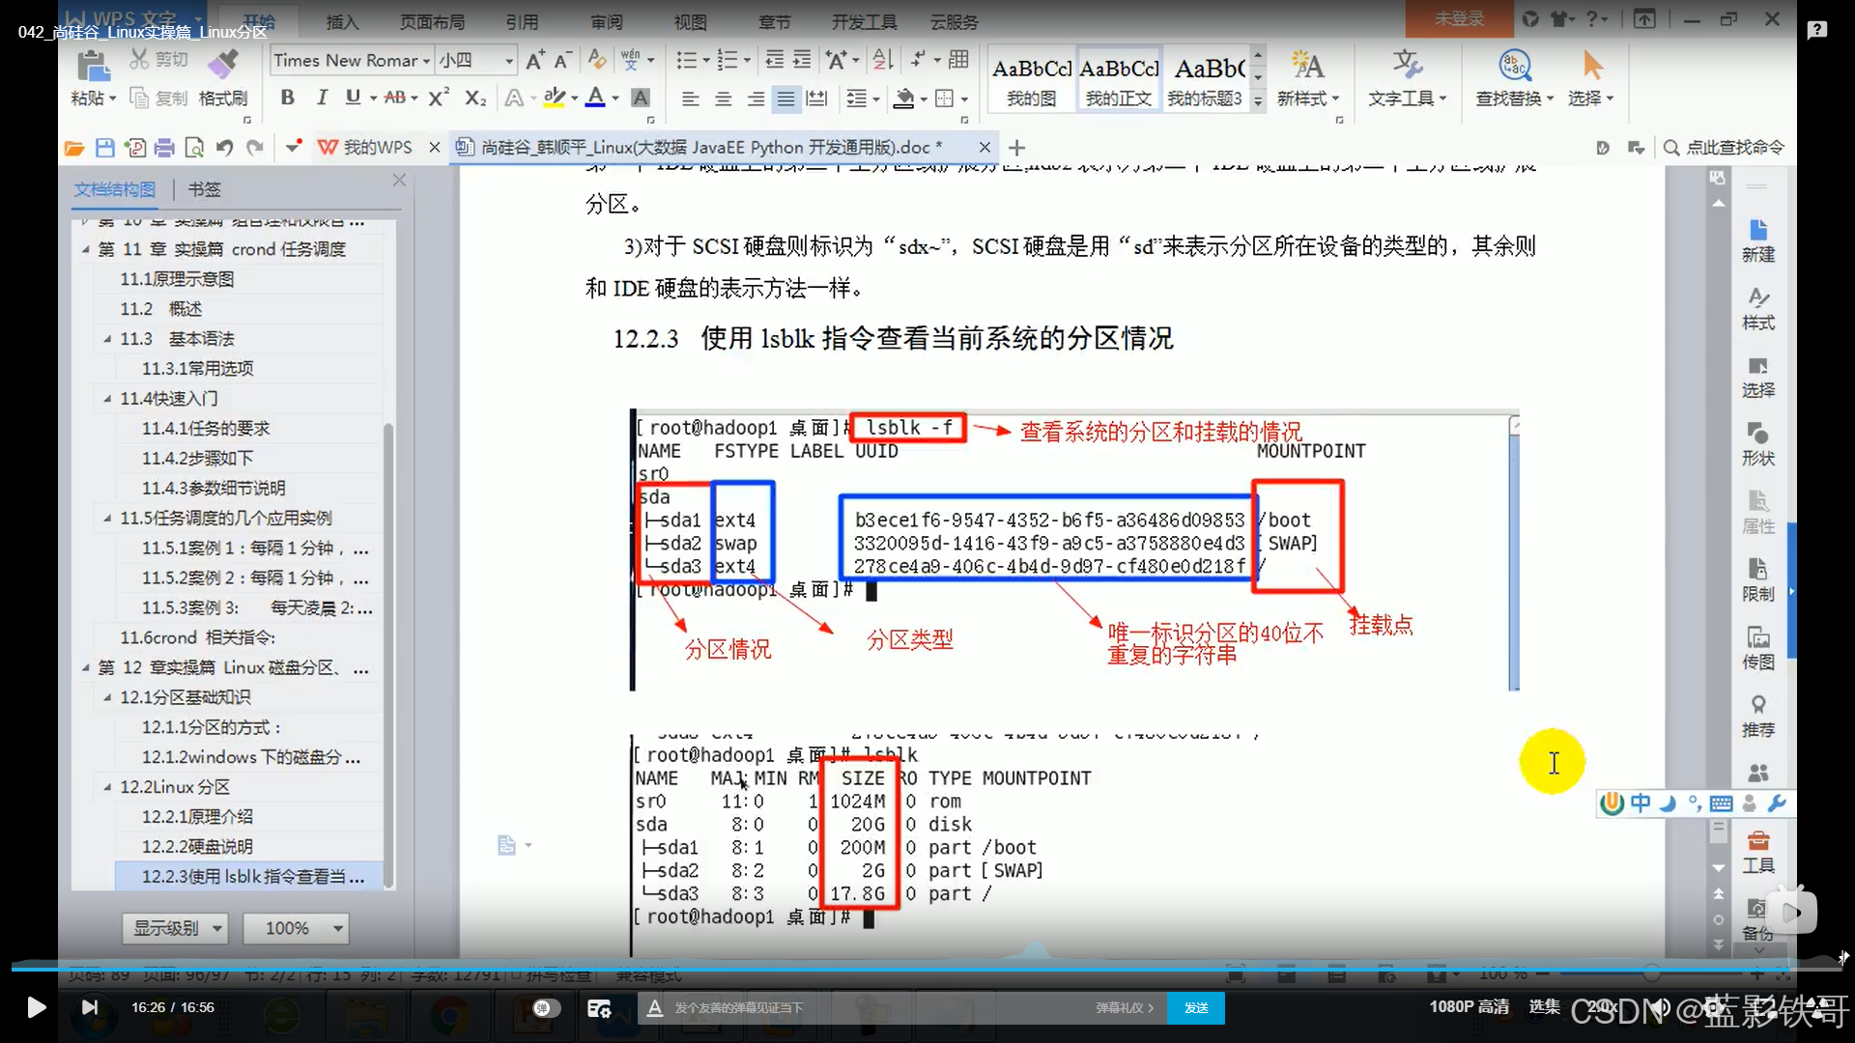The width and height of the screenshot is (1855, 1043).
Task: Click the Find and Replace icon
Action: click(1514, 66)
